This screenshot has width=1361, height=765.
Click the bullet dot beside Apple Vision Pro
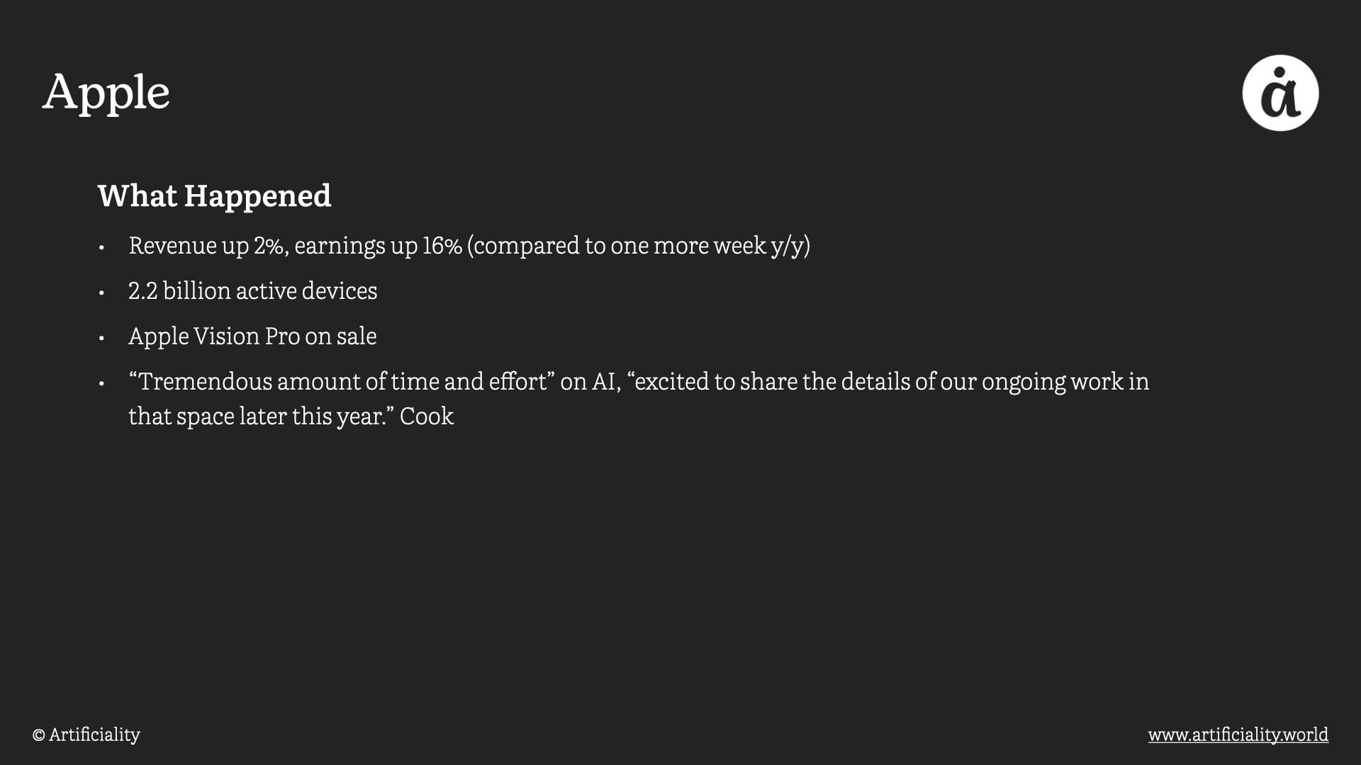[102, 339]
